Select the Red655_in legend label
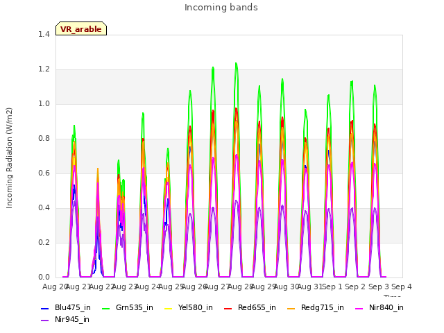 click(257, 308)
